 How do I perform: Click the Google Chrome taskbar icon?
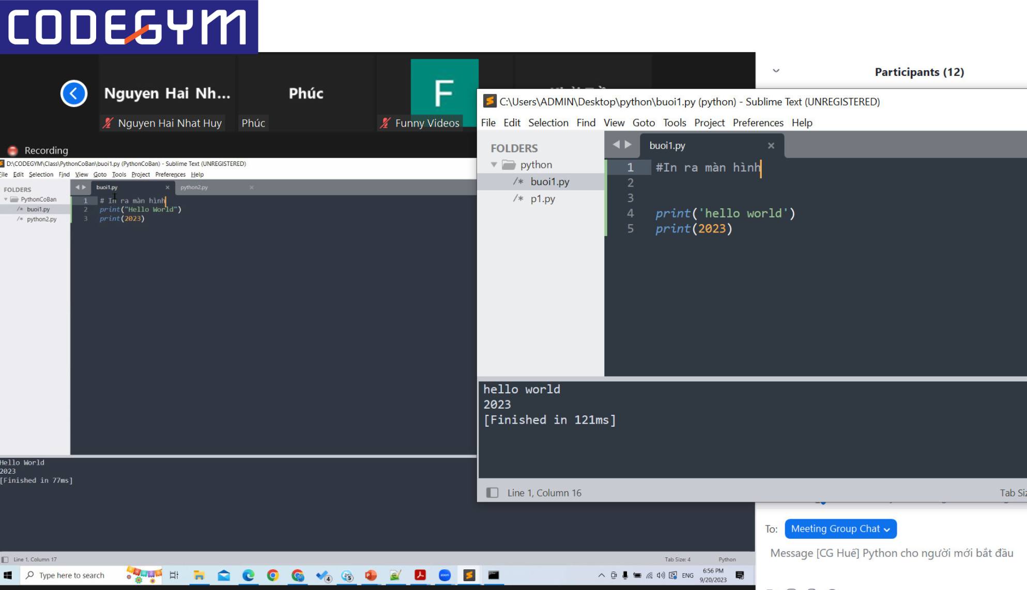coord(273,575)
